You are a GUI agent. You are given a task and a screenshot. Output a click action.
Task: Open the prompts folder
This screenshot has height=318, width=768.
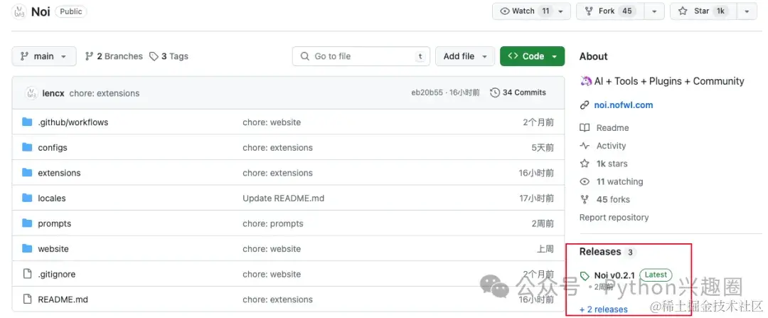(x=54, y=224)
